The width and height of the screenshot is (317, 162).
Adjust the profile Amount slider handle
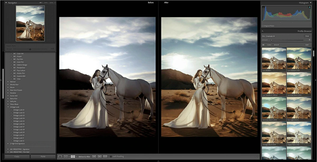pos(271,40)
